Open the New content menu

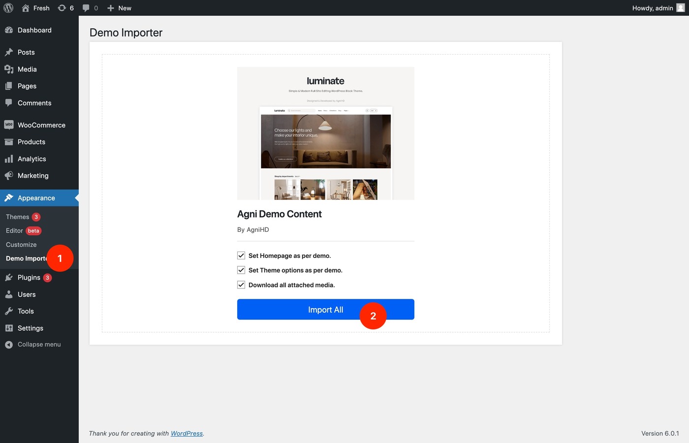pos(119,8)
